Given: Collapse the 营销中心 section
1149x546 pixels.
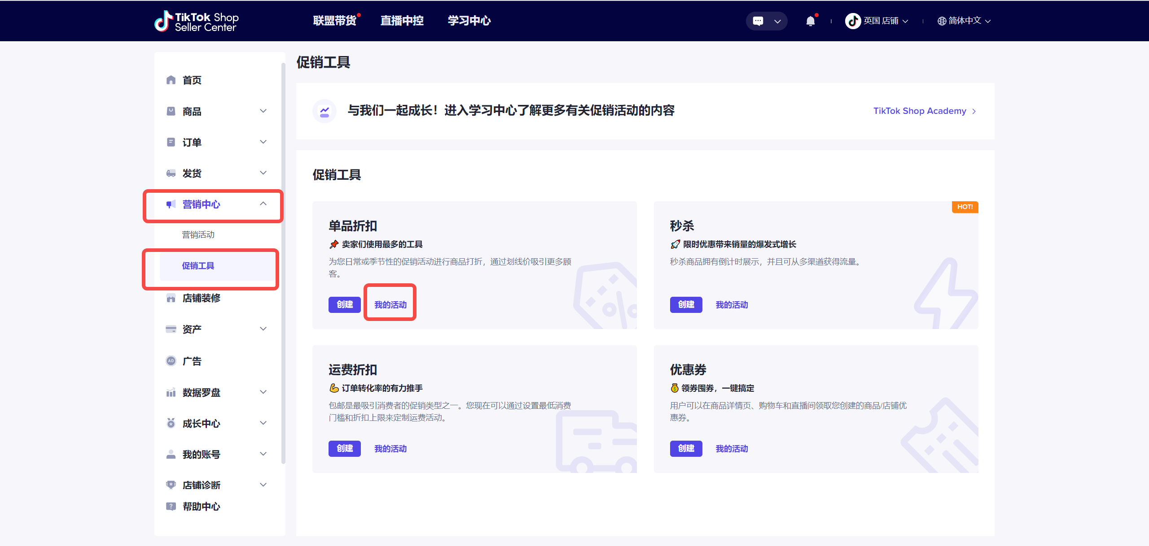Looking at the screenshot, I should pos(263,204).
